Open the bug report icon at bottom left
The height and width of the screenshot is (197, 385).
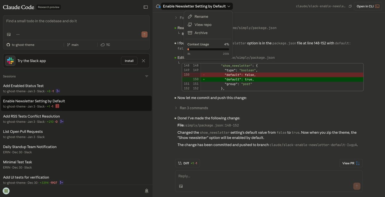pyautogui.click(x=146, y=191)
